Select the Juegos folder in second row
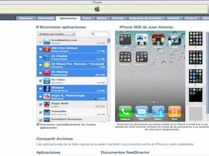 click(x=125, y=57)
